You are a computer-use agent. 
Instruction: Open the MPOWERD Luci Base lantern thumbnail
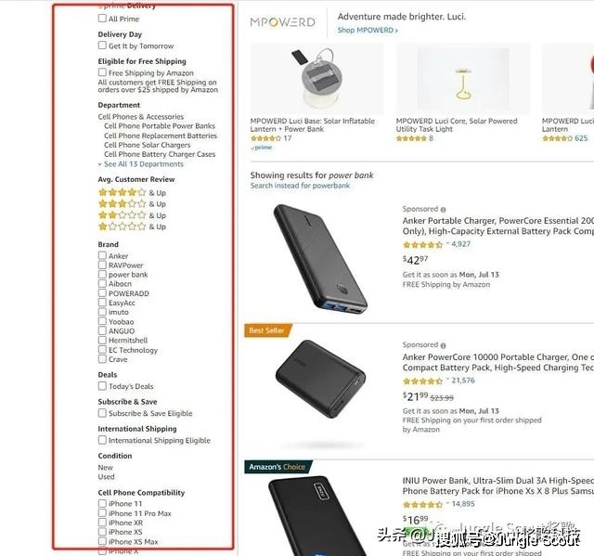317,79
